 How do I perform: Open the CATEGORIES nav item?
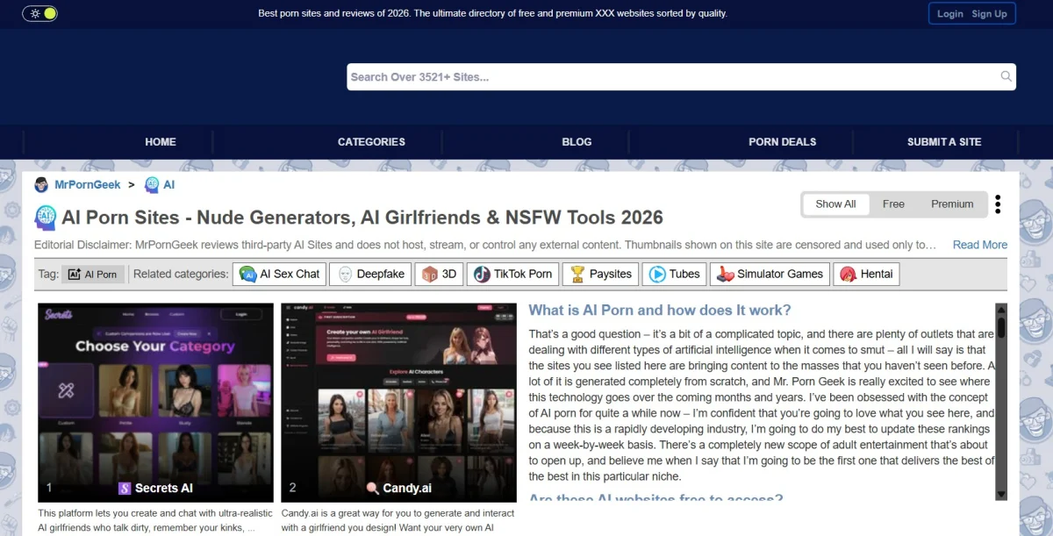pos(371,141)
